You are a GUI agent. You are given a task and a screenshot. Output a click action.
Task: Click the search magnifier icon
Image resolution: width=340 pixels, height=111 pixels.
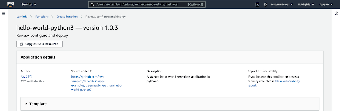(x=92, y=4)
